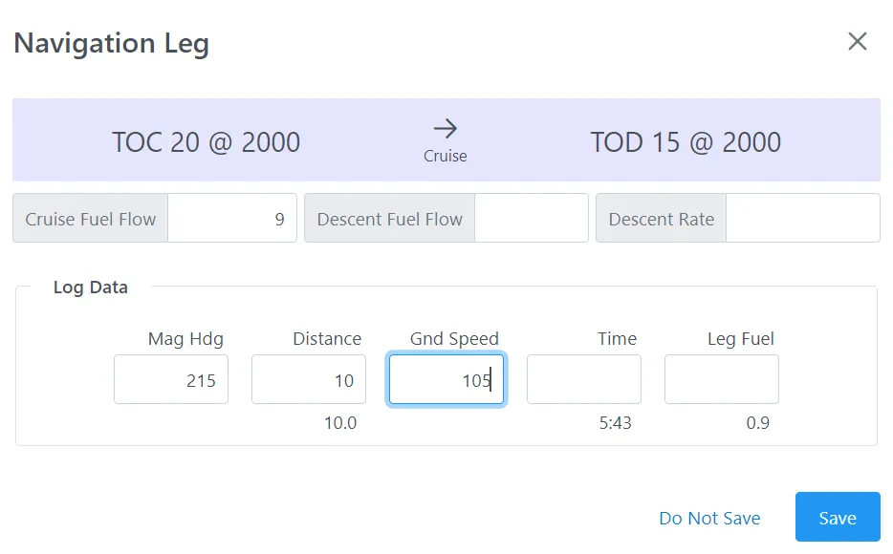
Task: Focus the Time input field
Action: [x=584, y=380]
